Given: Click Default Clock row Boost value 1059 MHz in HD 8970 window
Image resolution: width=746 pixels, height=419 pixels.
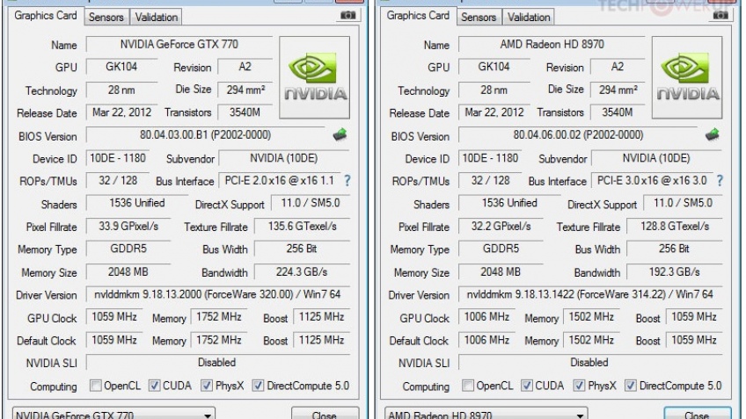Looking at the screenshot, I should (694, 340).
